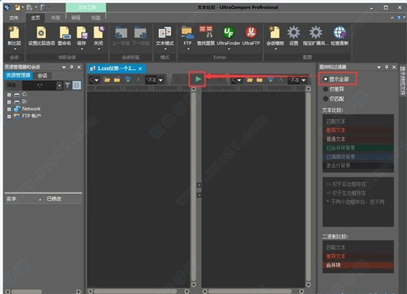Sort by the 名字 column header
The image size is (407, 294).
[23, 199]
